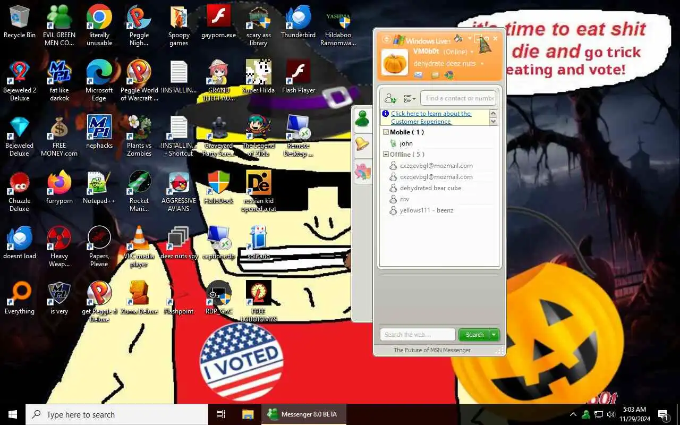680x425 pixels.
Task: Open the show menu arrow beside paint brush
Action: 470,39
